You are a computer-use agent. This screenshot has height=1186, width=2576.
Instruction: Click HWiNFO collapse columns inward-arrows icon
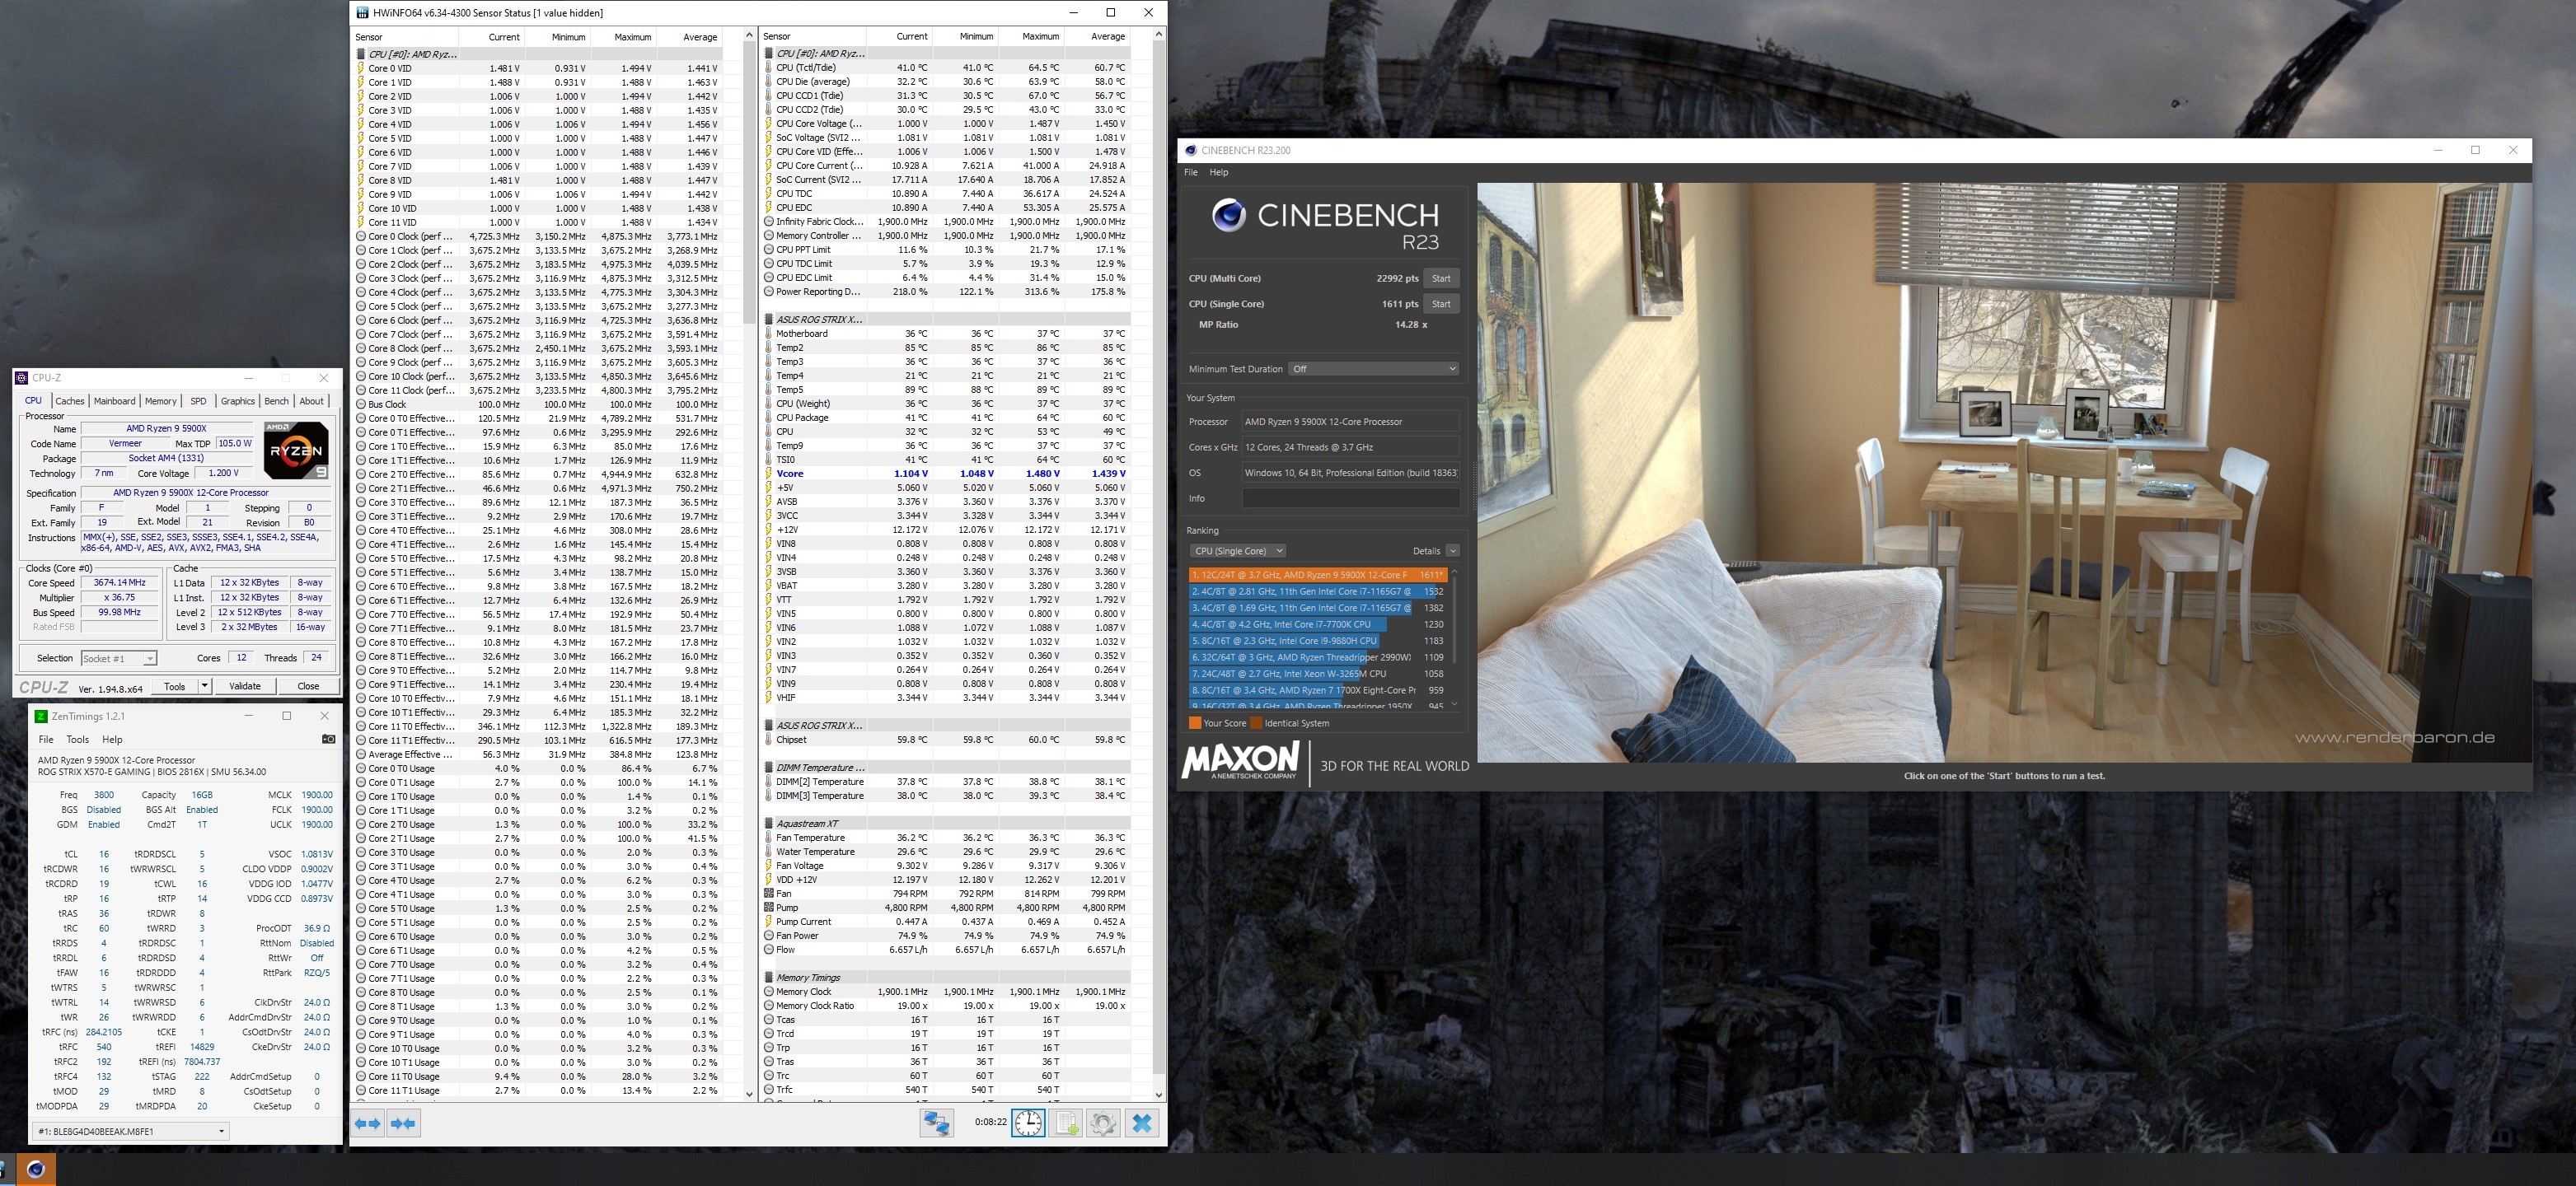click(403, 1123)
